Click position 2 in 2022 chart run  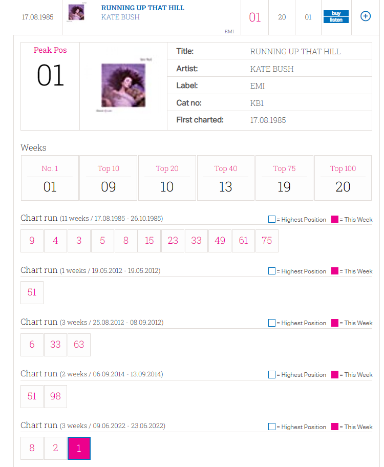point(55,448)
